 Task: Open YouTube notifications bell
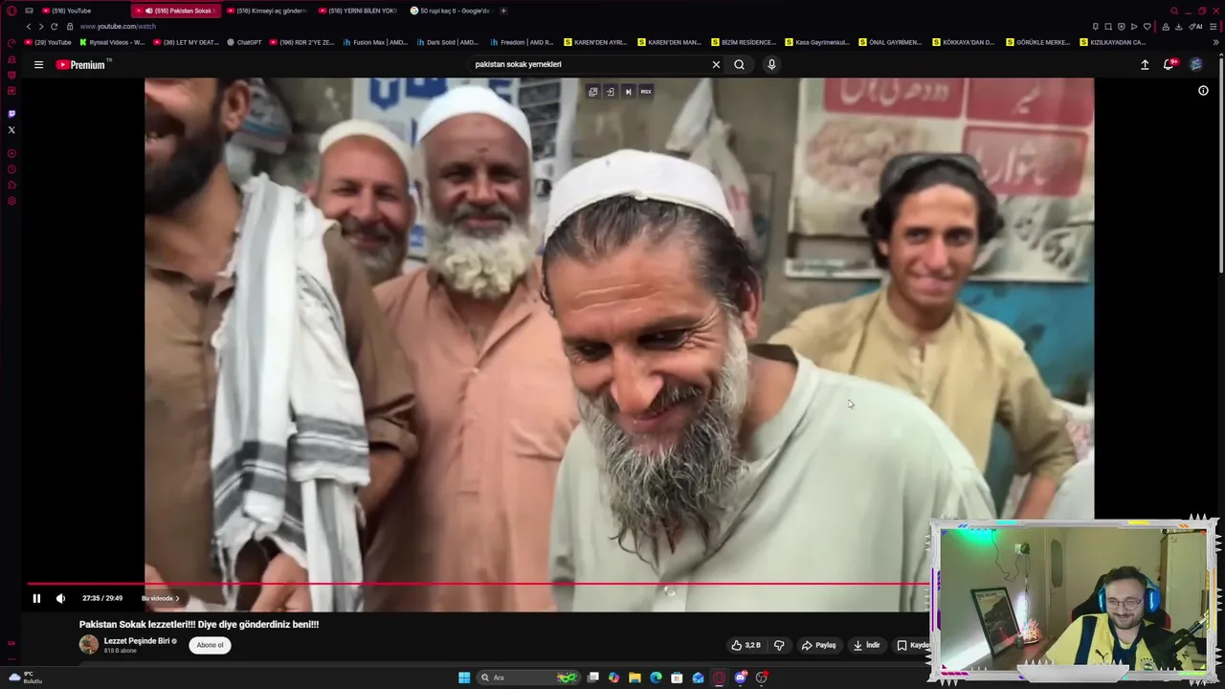(1169, 64)
